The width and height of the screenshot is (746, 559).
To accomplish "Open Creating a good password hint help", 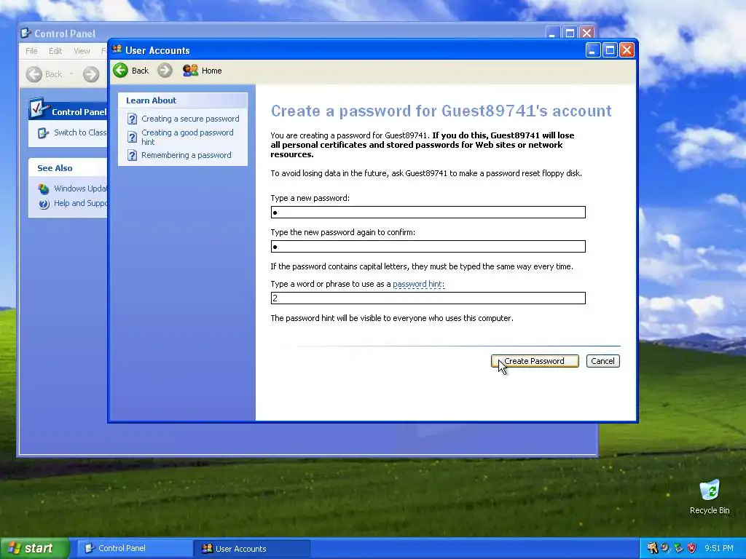I will click(187, 137).
